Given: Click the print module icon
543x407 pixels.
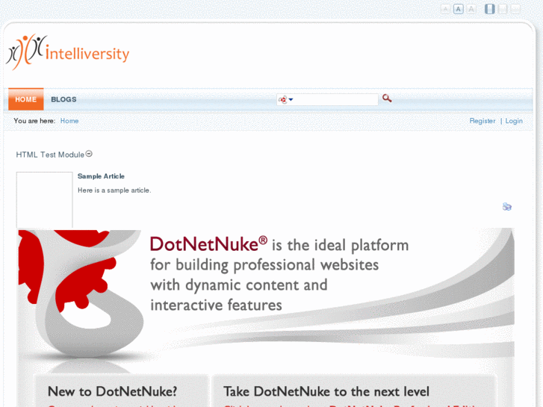Looking at the screenshot, I should [x=507, y=207].
